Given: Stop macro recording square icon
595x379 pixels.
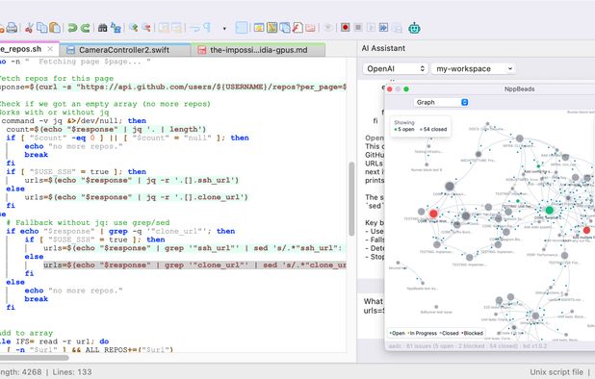Looking at the screenshot, I should coord(358,28).
